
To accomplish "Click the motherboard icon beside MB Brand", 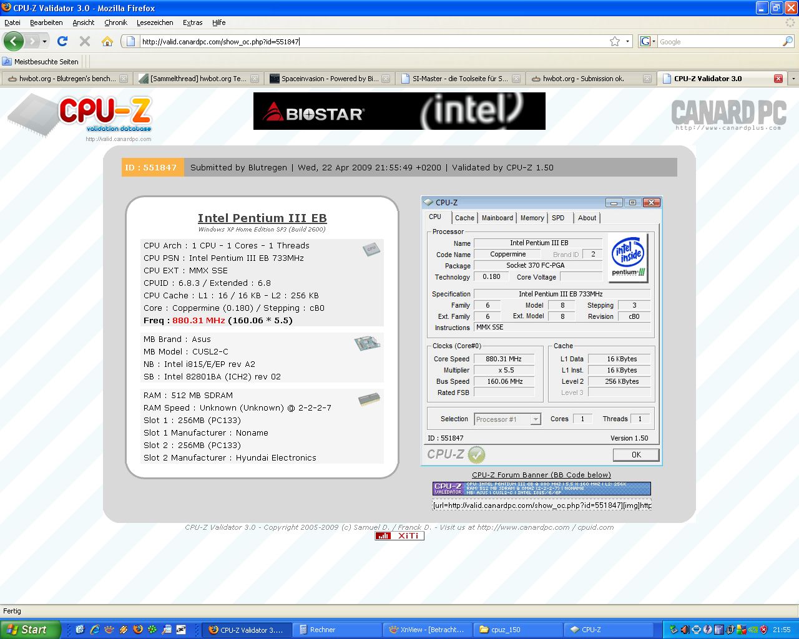I will 367,343.
